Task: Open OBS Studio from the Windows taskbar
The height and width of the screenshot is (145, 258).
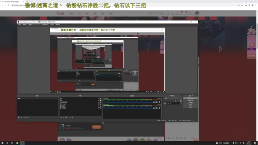Action: tap(22, 143)
